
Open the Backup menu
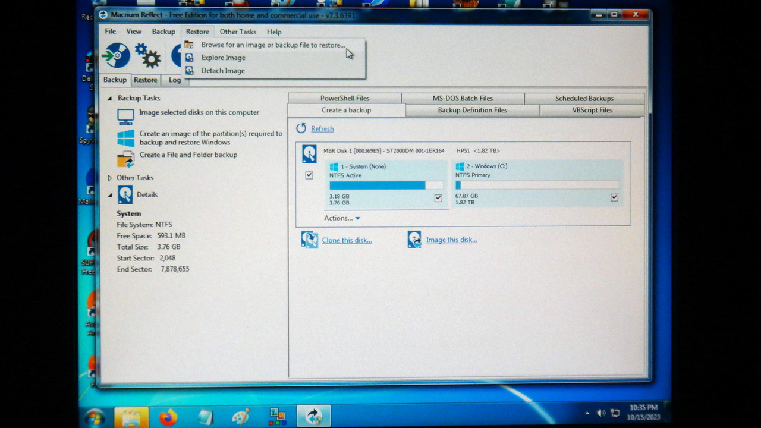(x=163, y=32)
